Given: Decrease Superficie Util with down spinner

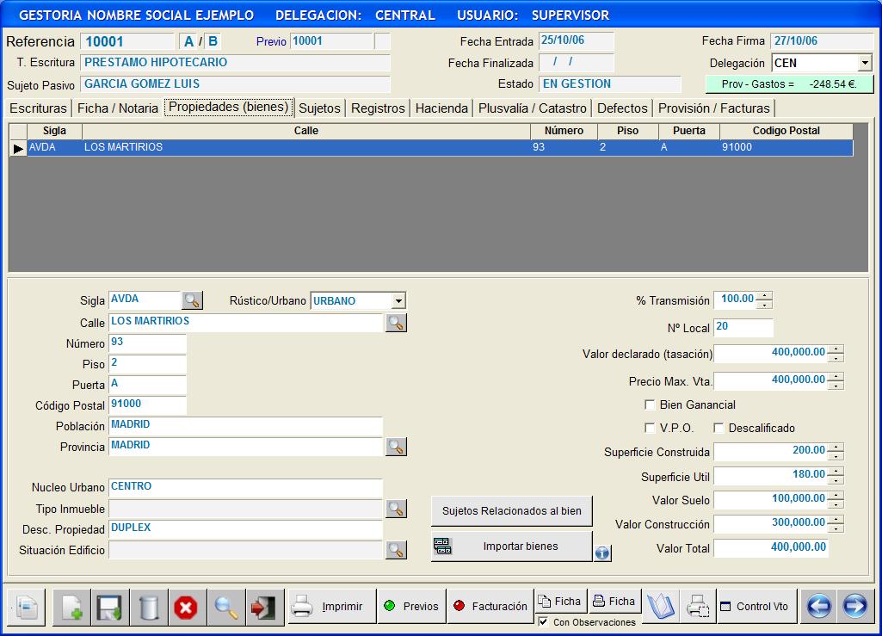Looking at the screenshot, I should coord(836,480).
